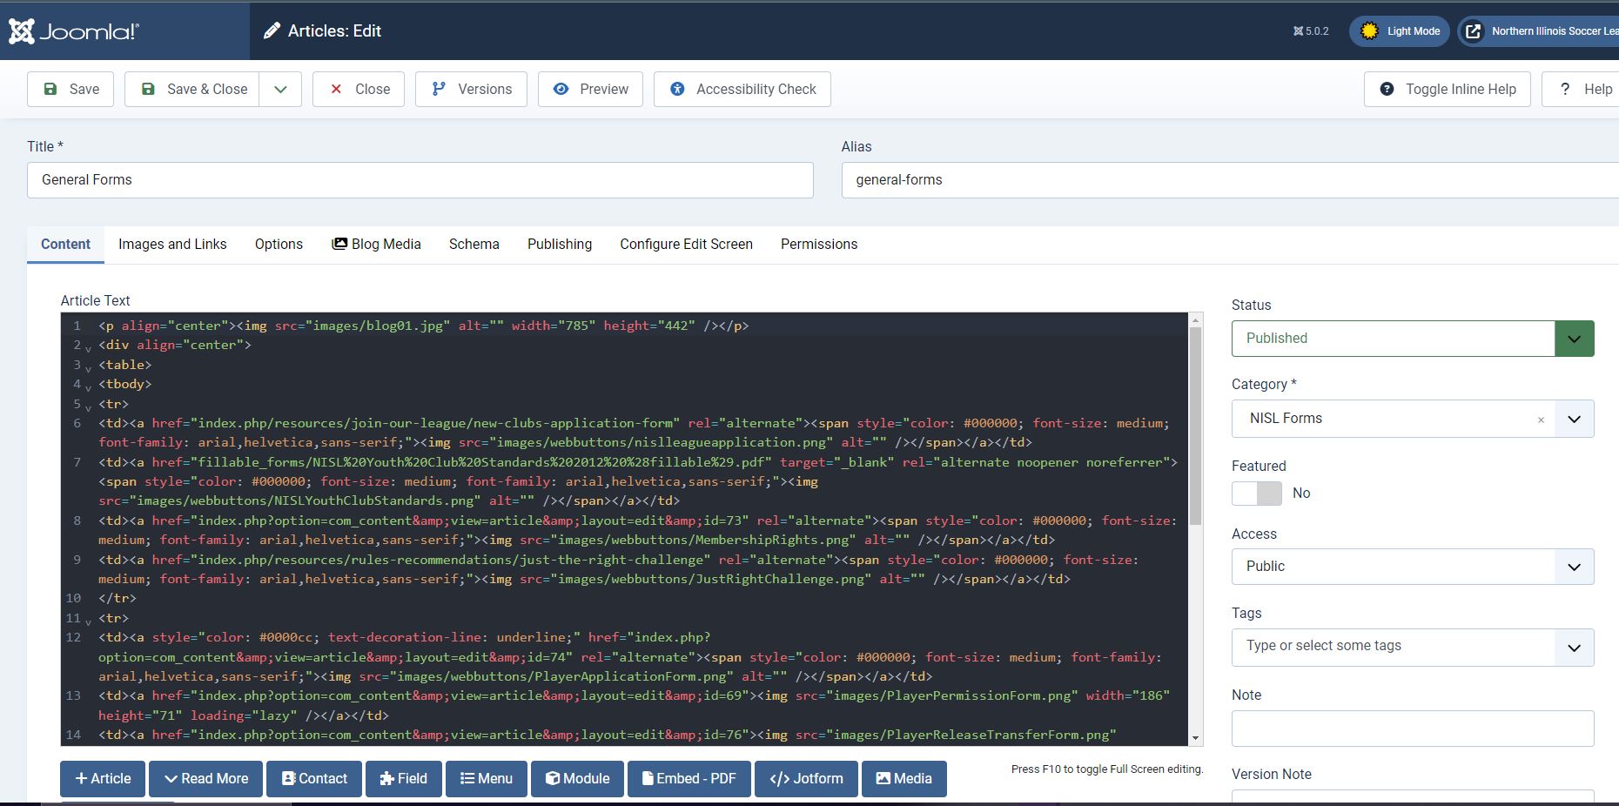Image resolution: width=1619 pixels, height=806 pixels.
Task: Toggle Inline Help on
Action: (x=1447, y=89)
